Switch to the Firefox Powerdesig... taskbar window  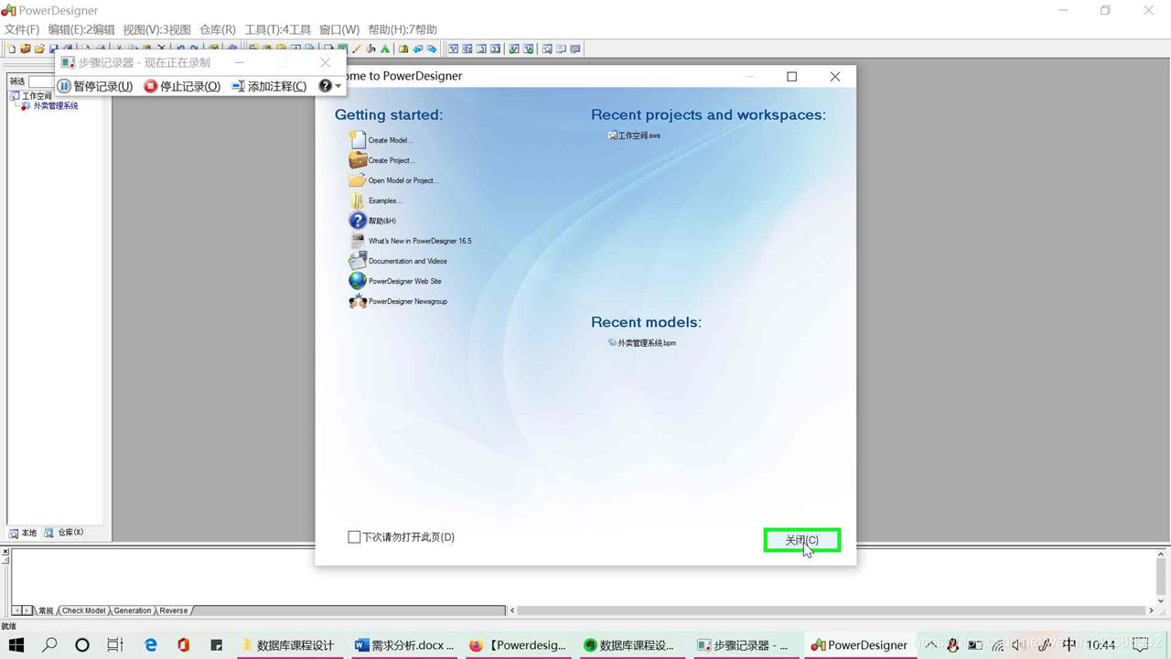(519, 645)
